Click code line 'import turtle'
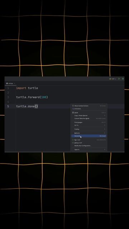 pos(27,88)
